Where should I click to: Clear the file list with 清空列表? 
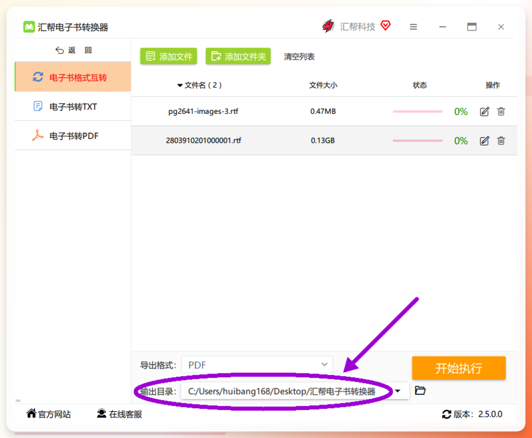299,56
